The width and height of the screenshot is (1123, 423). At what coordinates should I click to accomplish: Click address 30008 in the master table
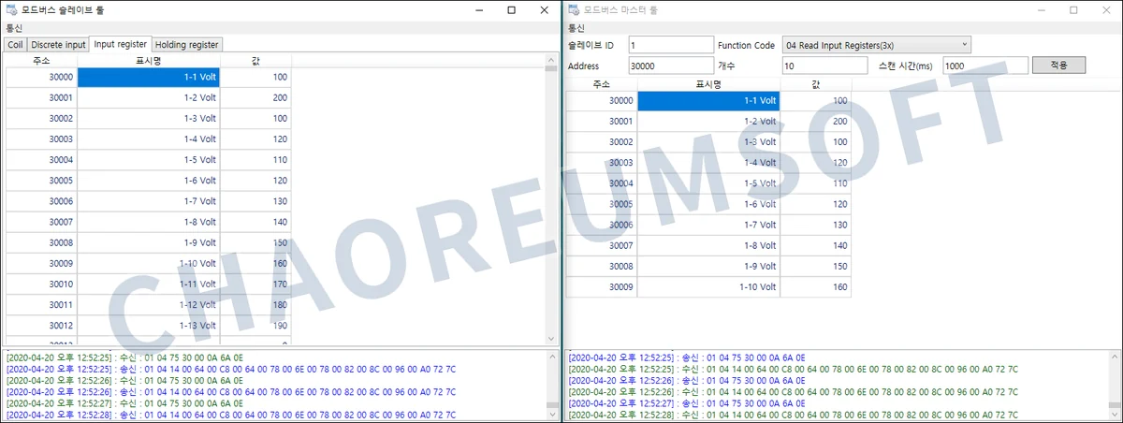click(602, 266)
